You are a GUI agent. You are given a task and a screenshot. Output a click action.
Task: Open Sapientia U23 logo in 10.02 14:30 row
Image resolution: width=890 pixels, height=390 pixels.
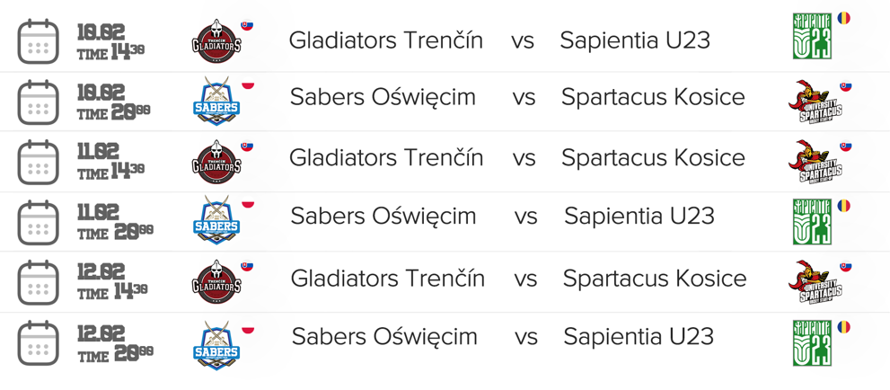(813, 38)
